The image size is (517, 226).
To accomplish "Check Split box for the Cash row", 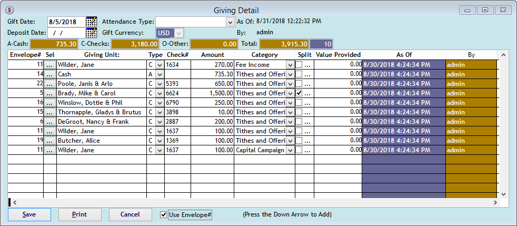I will click(x=299, y=74).
